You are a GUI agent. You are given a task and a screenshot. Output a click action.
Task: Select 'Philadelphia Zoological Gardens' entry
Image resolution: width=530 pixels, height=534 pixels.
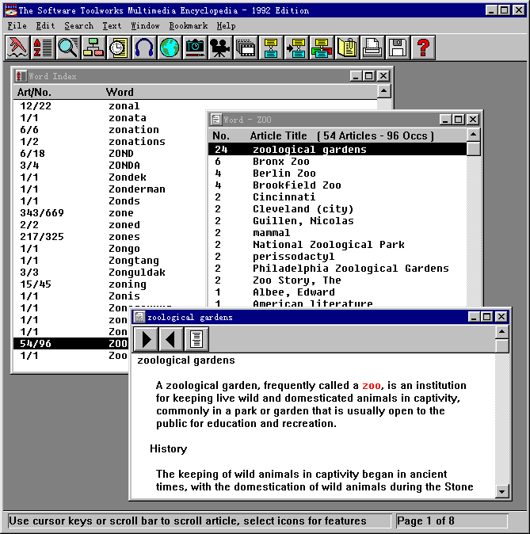pyautogui.click(x=337, y=269)
